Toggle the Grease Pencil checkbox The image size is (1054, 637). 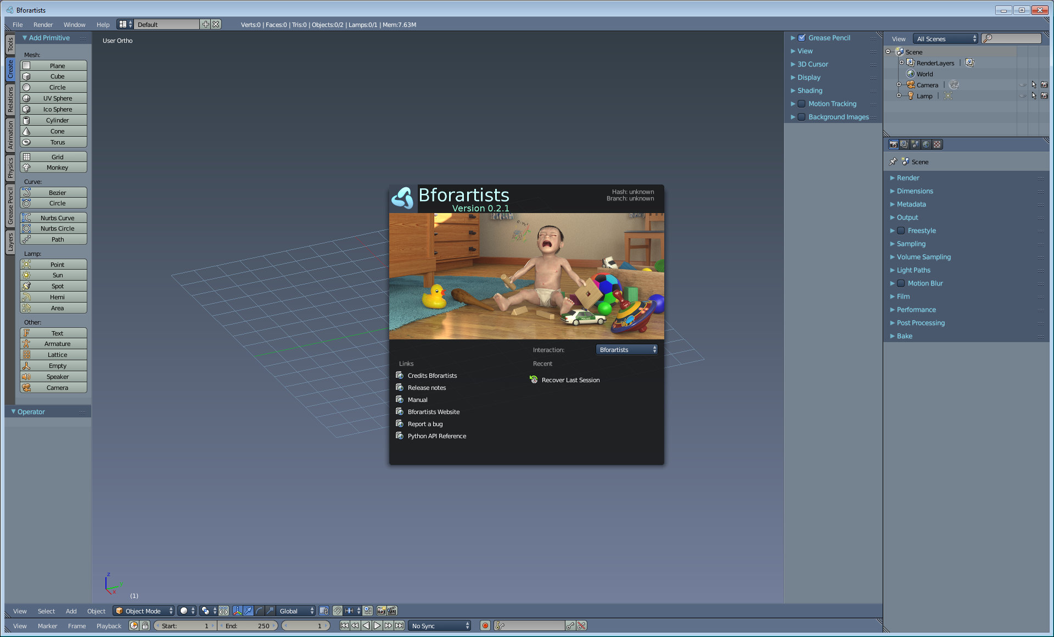pyautogui.click(x=801, y=38)
